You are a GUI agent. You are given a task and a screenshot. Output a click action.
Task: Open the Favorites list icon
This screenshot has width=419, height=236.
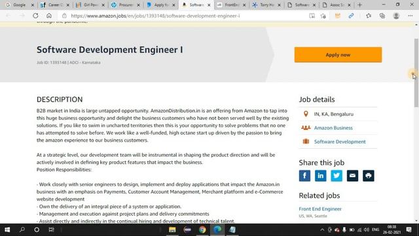(x=369, y=16)
